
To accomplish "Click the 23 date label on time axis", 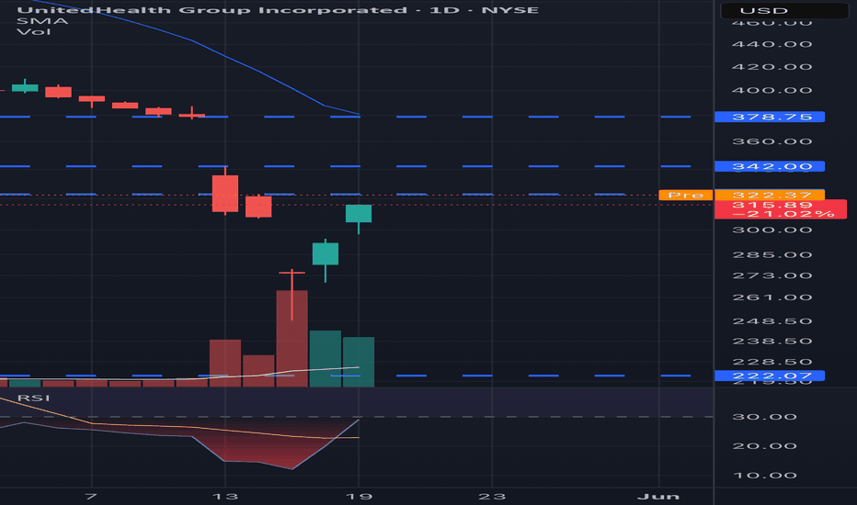I will [x=492, y=496].
